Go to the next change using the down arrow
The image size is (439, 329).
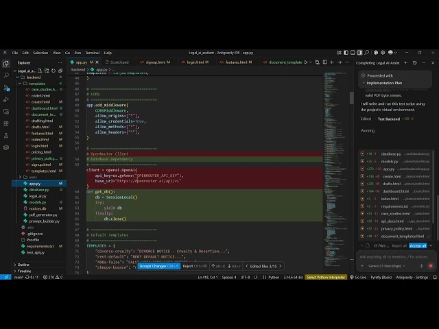[229, 266]
